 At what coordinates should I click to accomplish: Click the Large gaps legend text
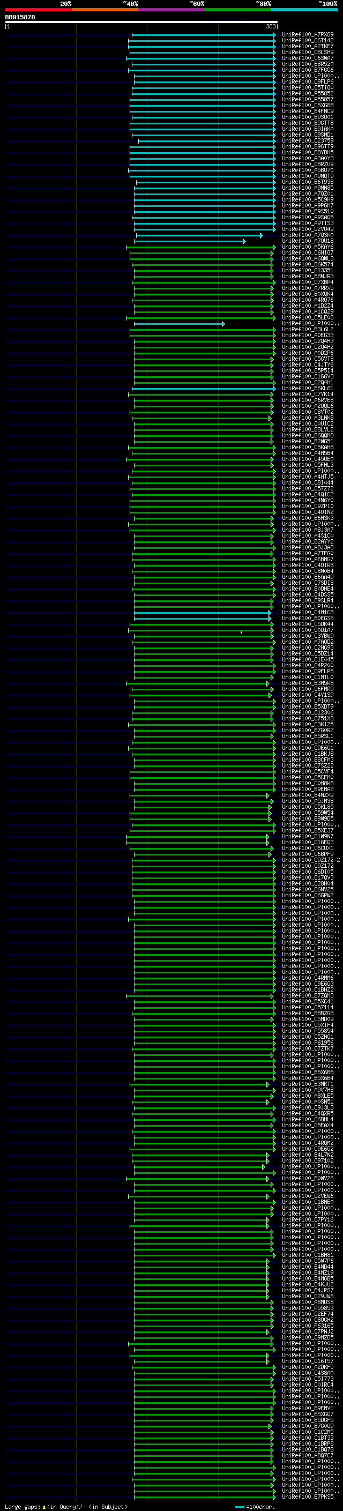tap(65, 1507)
